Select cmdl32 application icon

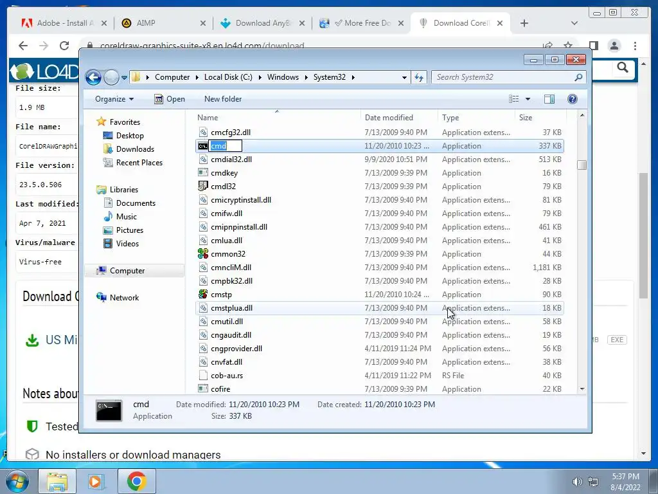(x=203, y=187)
